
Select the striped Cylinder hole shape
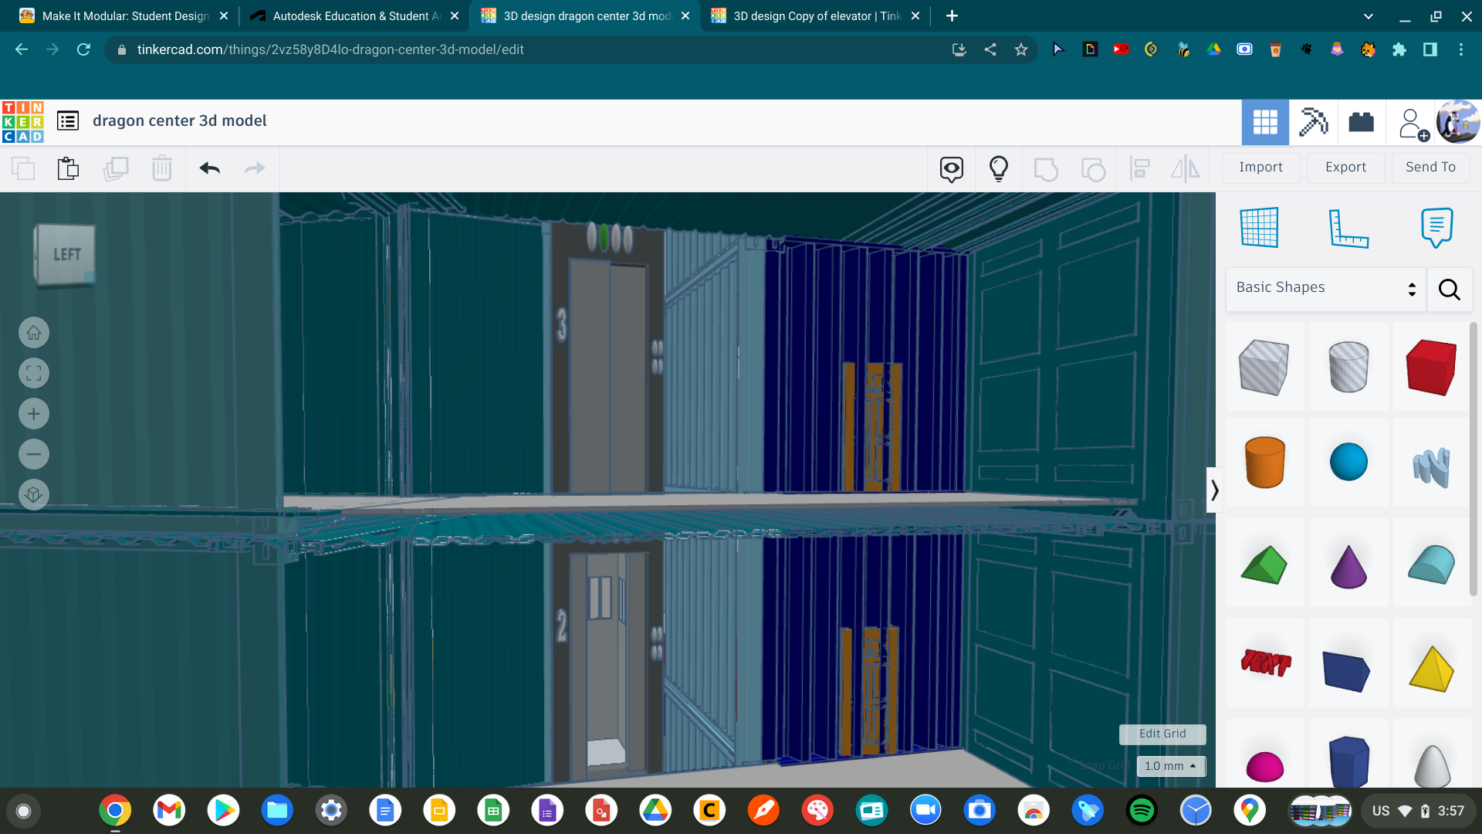[x=1348, y=367]
